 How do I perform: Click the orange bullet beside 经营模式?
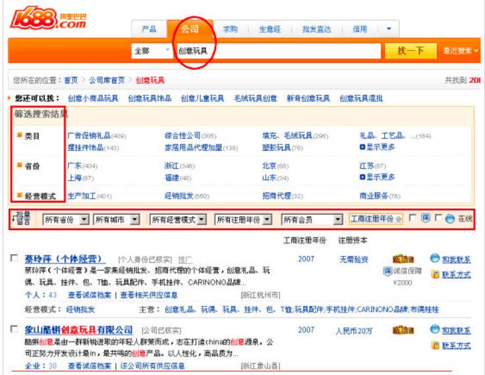pyautogui.click(x=20, y=195)
